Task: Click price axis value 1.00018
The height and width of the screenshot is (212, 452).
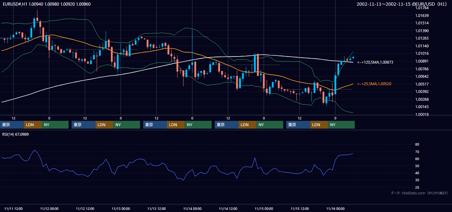Action: (x=422, y=114)
